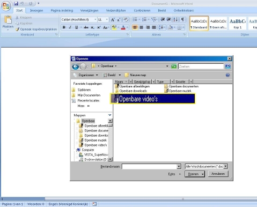257x207 pixels.
Task: Grow font size icon
Action: 113,19
